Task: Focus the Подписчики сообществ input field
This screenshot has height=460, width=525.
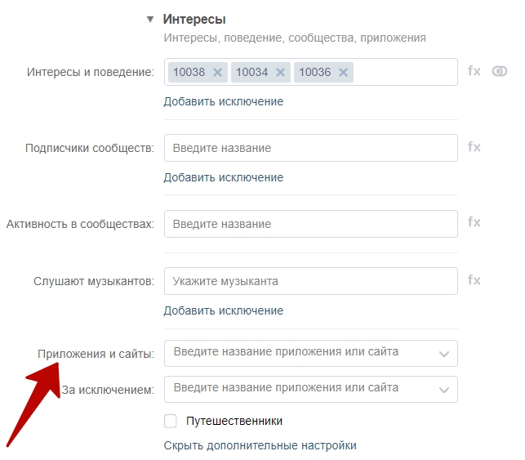Action: tap(311, 148)
